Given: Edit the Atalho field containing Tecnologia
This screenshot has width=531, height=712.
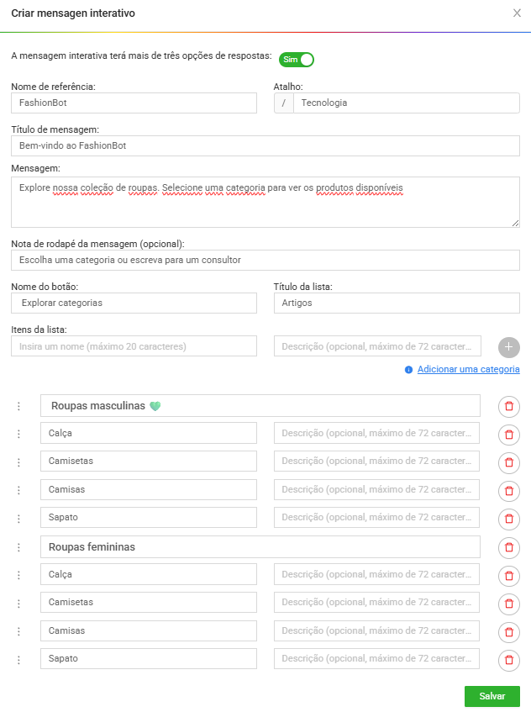Looking at the screenshot, I should click(406, 103).
